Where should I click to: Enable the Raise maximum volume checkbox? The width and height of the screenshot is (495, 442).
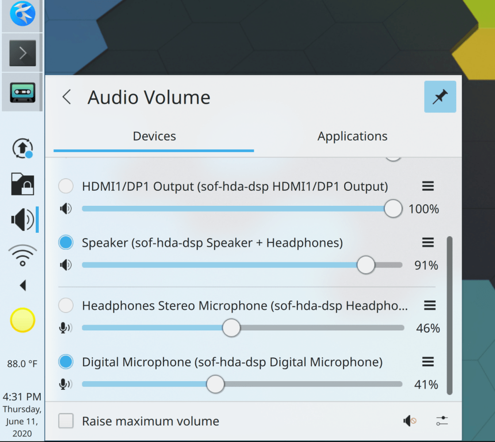pyautogui.click(x=66, y=421)
